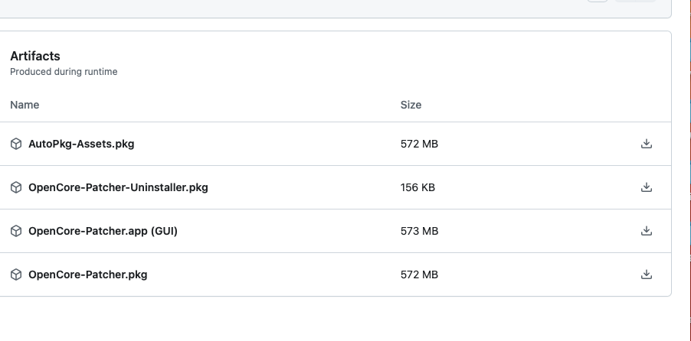Click the 156 KB size value

click(418, 187)
